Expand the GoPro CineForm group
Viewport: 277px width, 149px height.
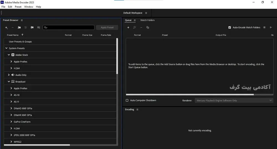pos(11,122)
